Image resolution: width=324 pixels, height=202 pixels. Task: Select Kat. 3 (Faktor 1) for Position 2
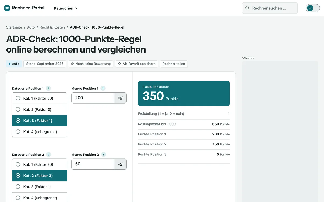pos(40,187)
